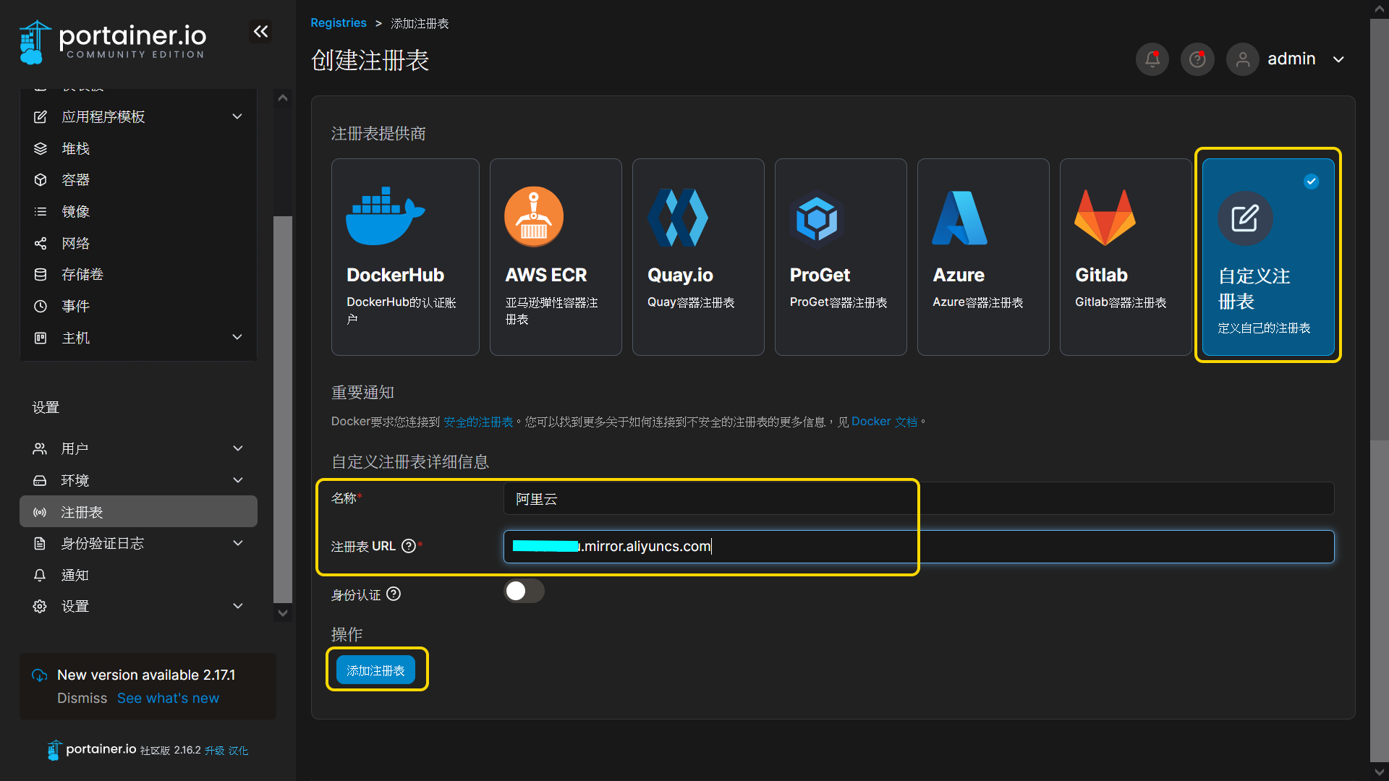Click the Portainer logo in sidebar
This screenshot has height=781, width=1389.
point(113,42)
